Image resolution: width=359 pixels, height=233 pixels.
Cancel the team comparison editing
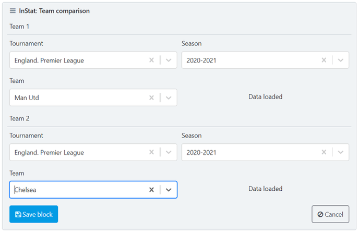coord(330,214)
